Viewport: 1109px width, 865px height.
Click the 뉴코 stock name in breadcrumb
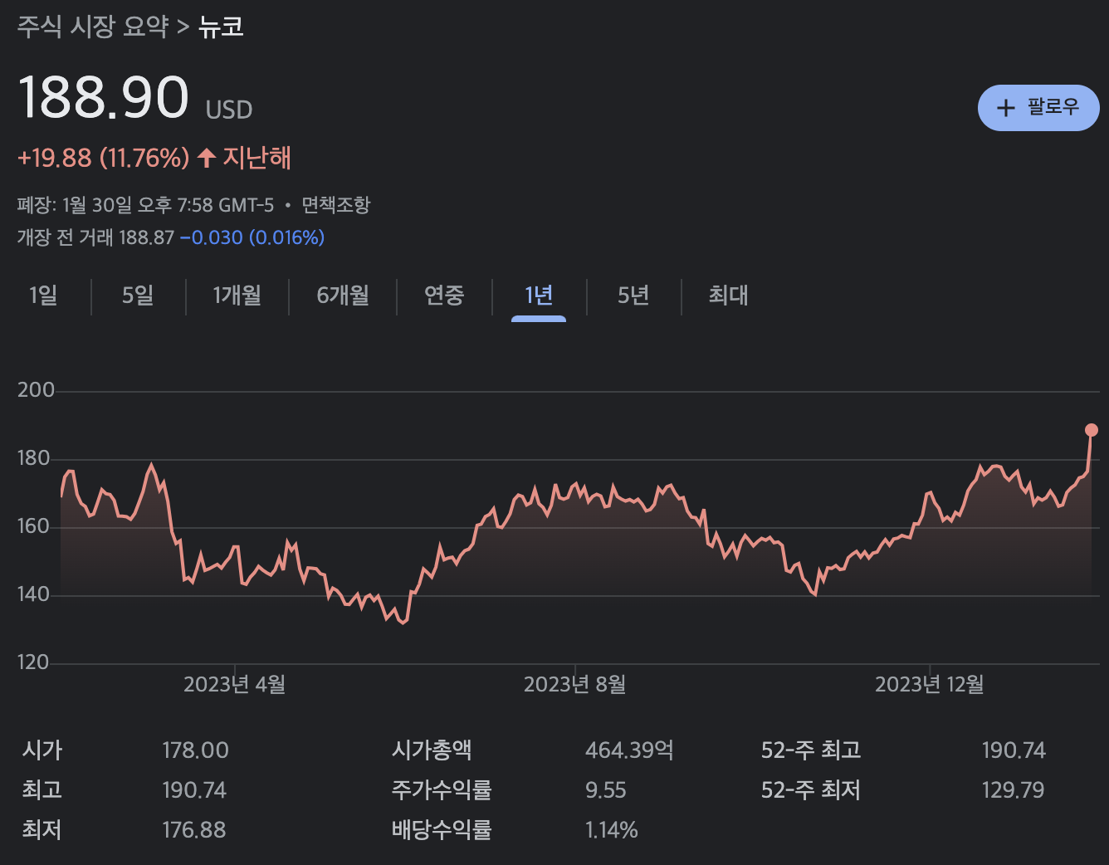(221, 27)
